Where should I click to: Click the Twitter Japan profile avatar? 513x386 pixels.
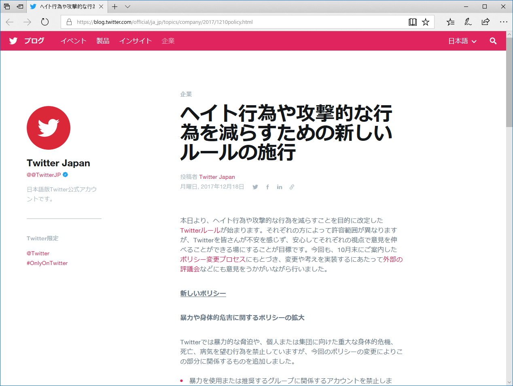click(48, 127)
